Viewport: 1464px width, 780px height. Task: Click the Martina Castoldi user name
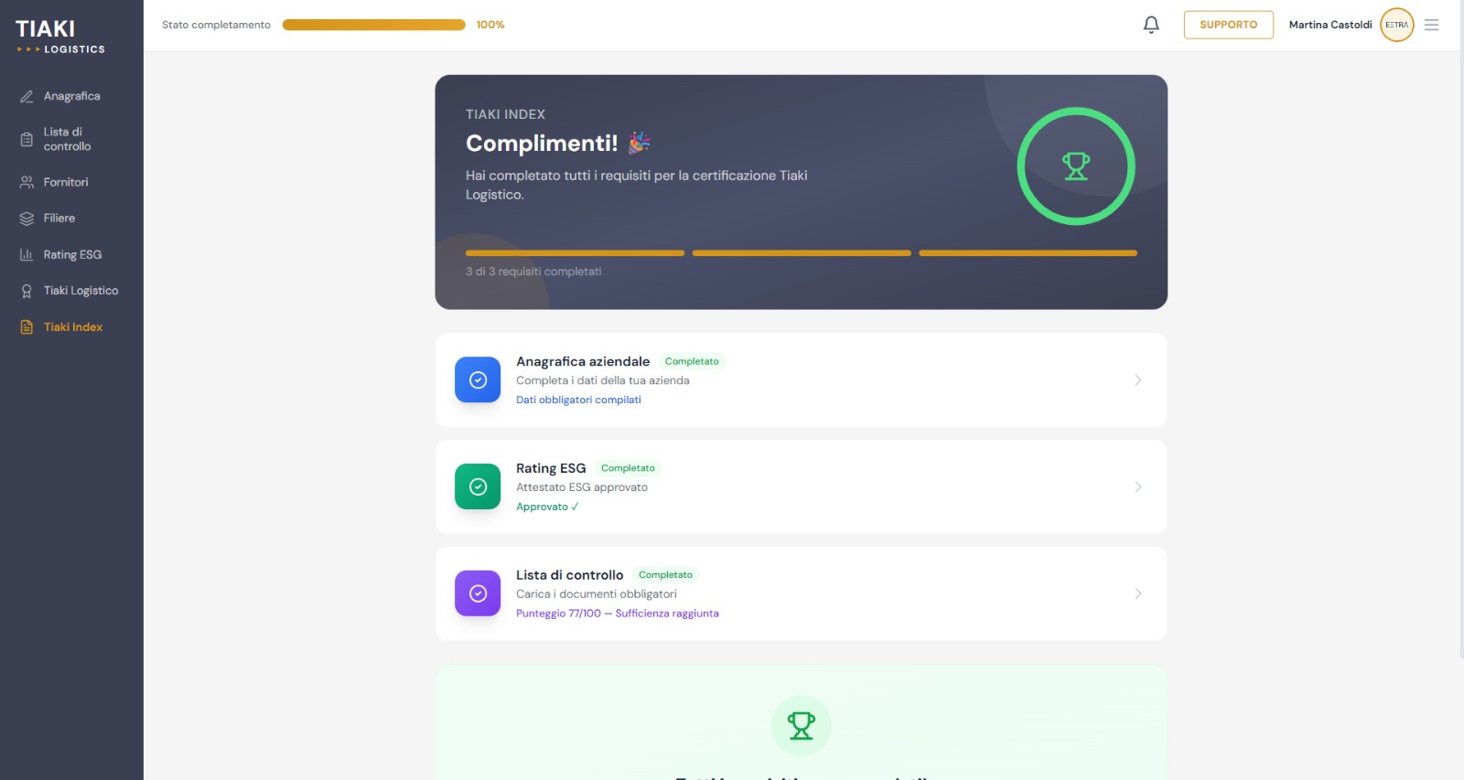pyautogui.click(x=1330, y=25)
